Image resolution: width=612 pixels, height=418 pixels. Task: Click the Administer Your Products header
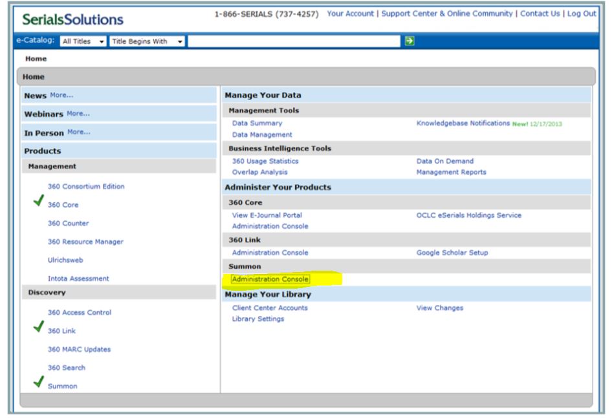click(407, 187)
